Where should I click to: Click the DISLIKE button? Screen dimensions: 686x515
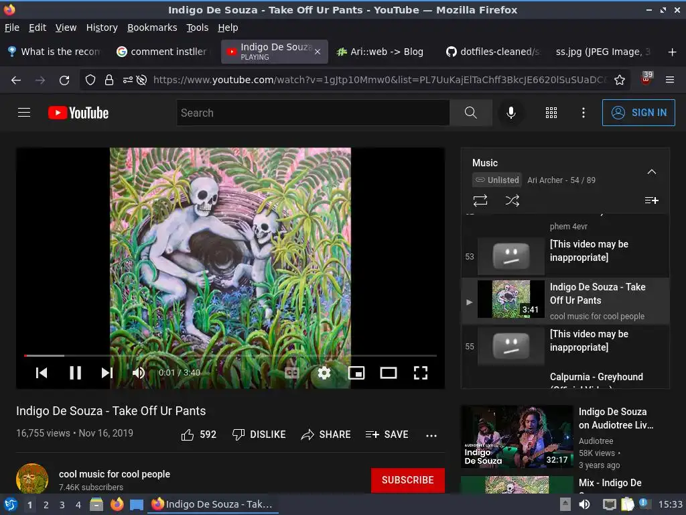click(259, 435)
